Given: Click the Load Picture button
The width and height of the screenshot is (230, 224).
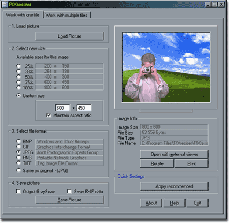Looking at the screenshot, I should click(x=69, y=36).
